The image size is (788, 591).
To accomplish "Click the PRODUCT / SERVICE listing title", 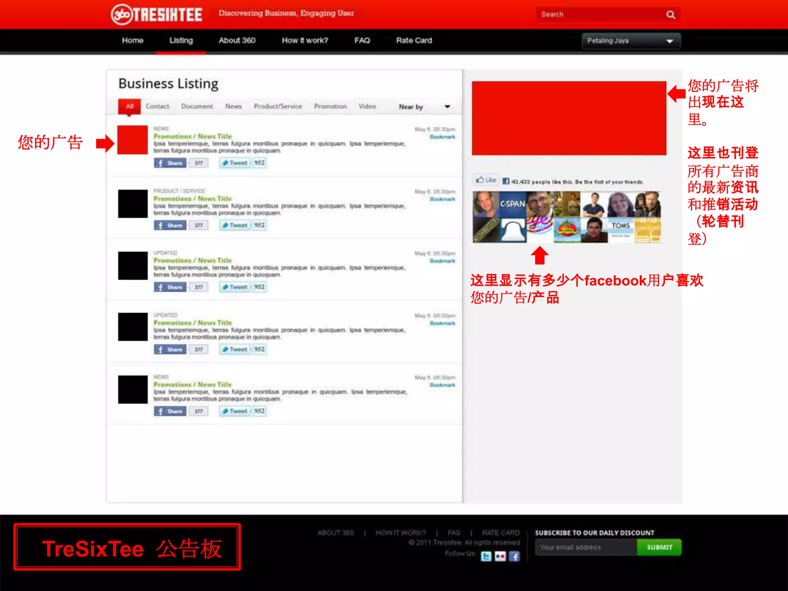I will (193, 199).
